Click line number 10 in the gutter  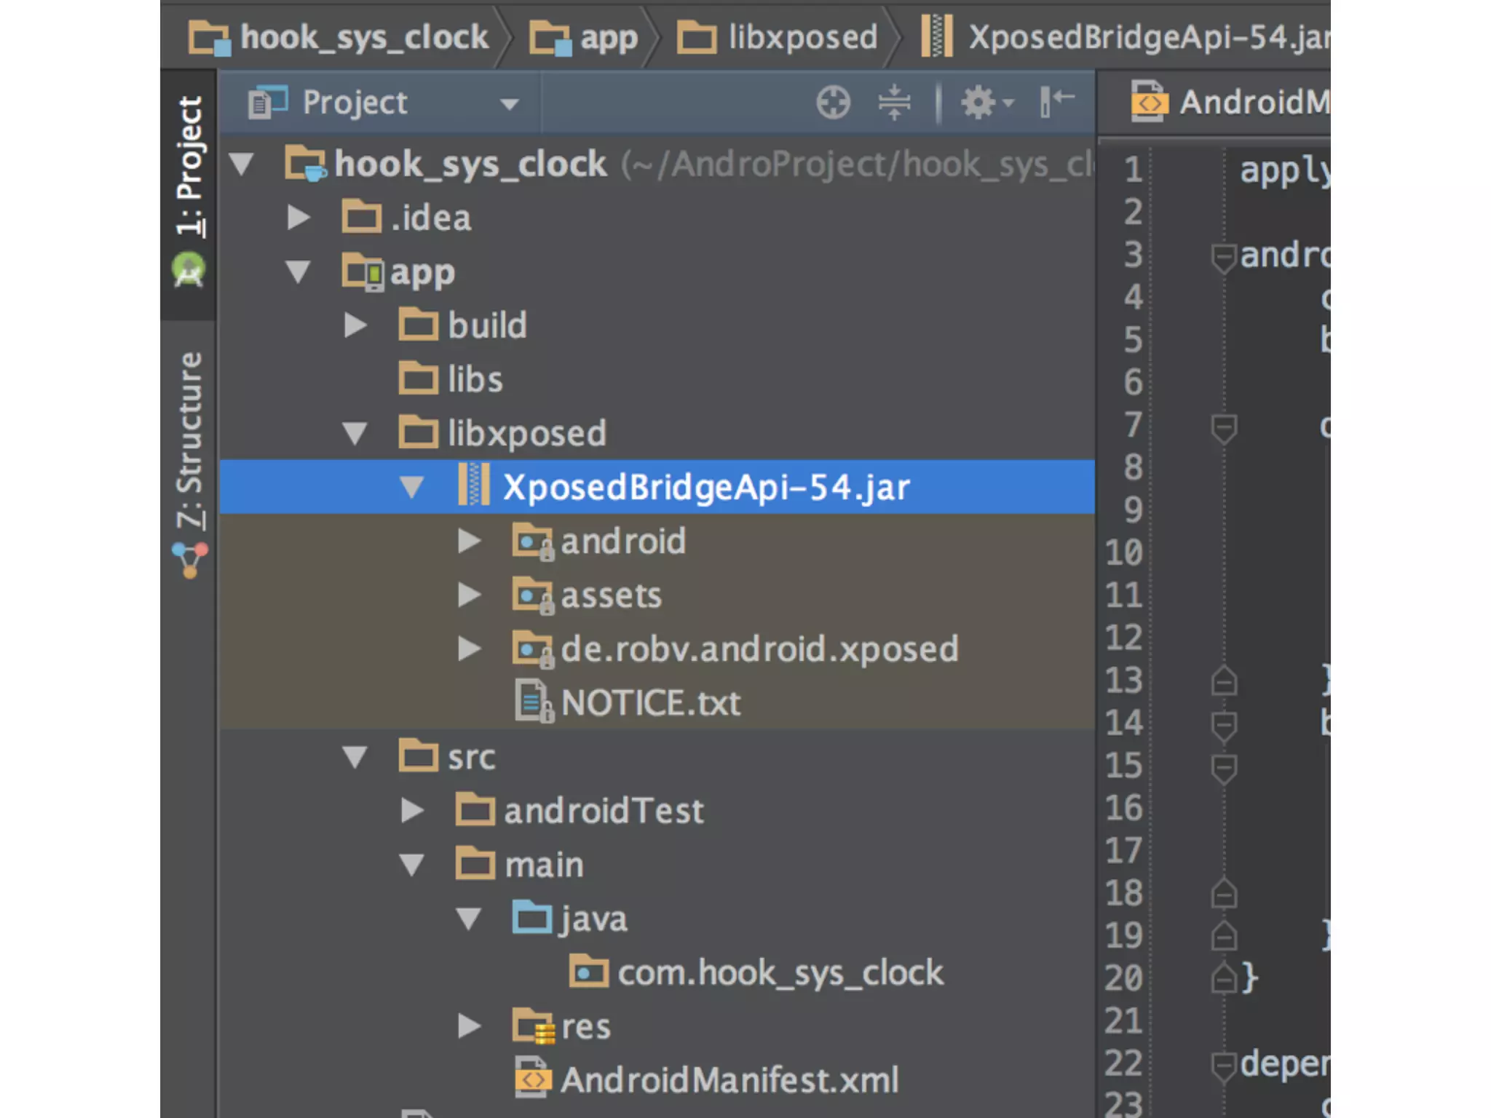tap(1123, 552)
